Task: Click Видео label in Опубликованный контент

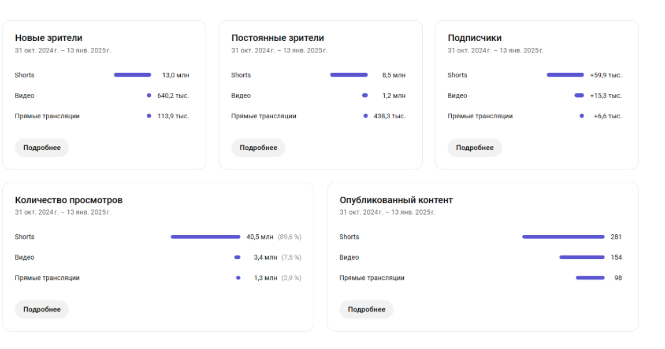Action: point(349,257)
